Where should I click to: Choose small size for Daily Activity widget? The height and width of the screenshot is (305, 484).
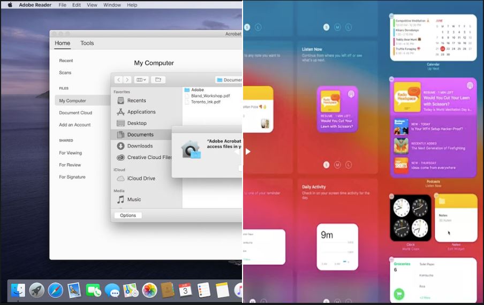pos(326,301)
